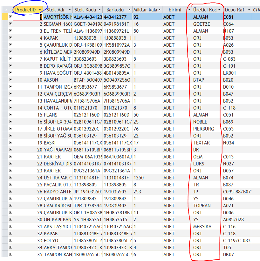This screenshot has height=261, width=260.
Task: Click the shelf code T05 cell
Action: (x=237, y=248)
